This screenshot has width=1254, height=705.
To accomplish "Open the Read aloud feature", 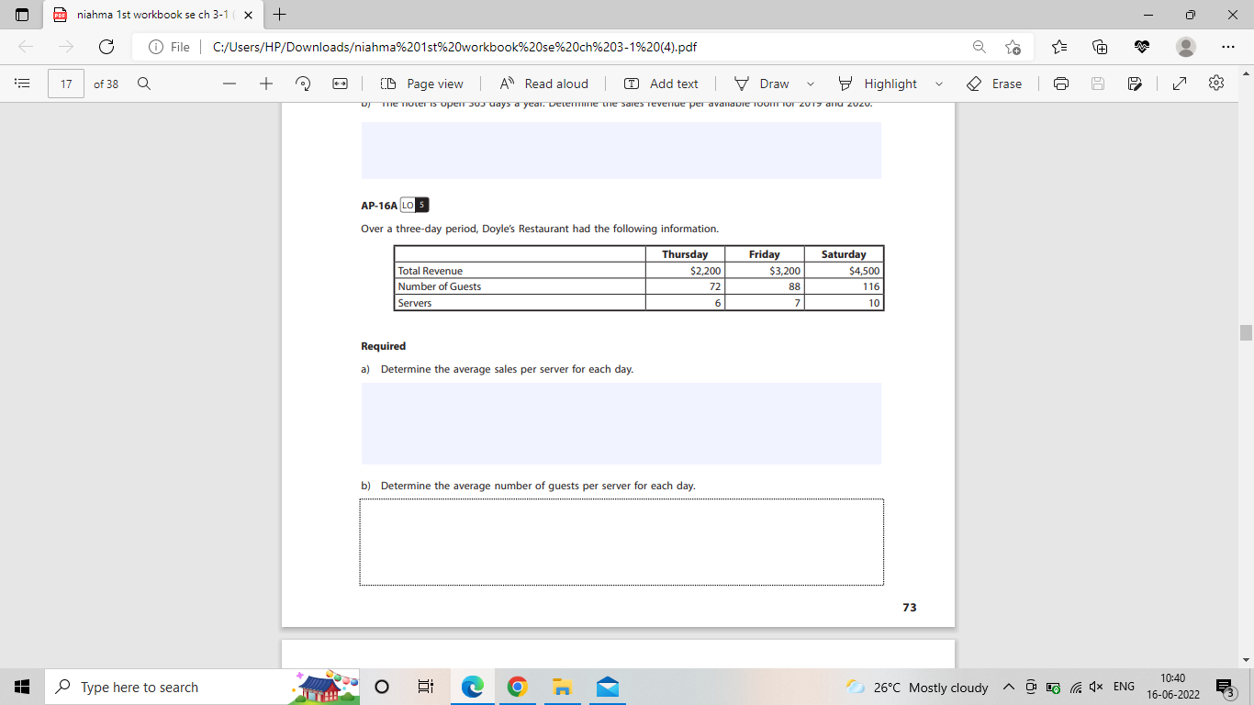I will point(544,84).
